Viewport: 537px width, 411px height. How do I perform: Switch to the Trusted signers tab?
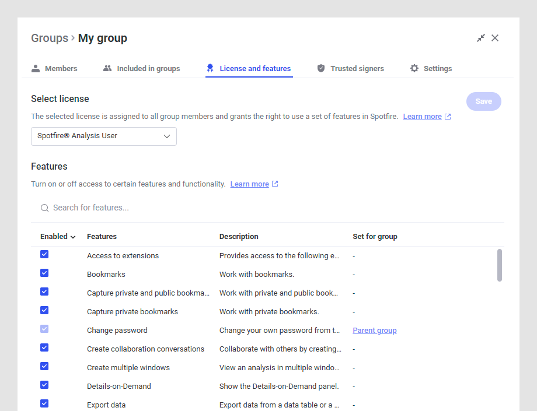coord(357,69)
